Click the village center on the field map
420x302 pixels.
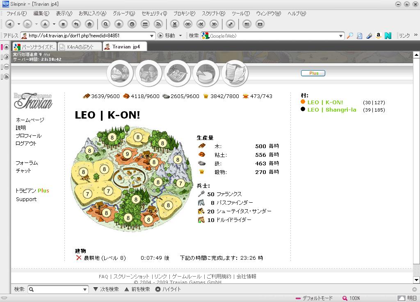tap(130, 177)
